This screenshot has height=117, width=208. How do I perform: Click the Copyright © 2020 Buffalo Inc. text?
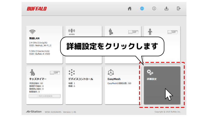coord(168,112)
